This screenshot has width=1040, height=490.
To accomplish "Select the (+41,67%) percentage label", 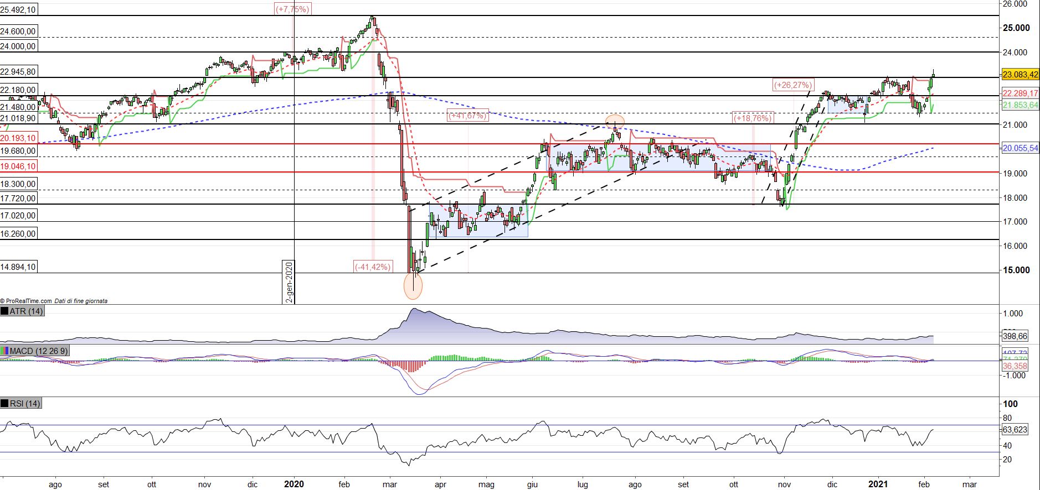I will [x=468, y=116].
